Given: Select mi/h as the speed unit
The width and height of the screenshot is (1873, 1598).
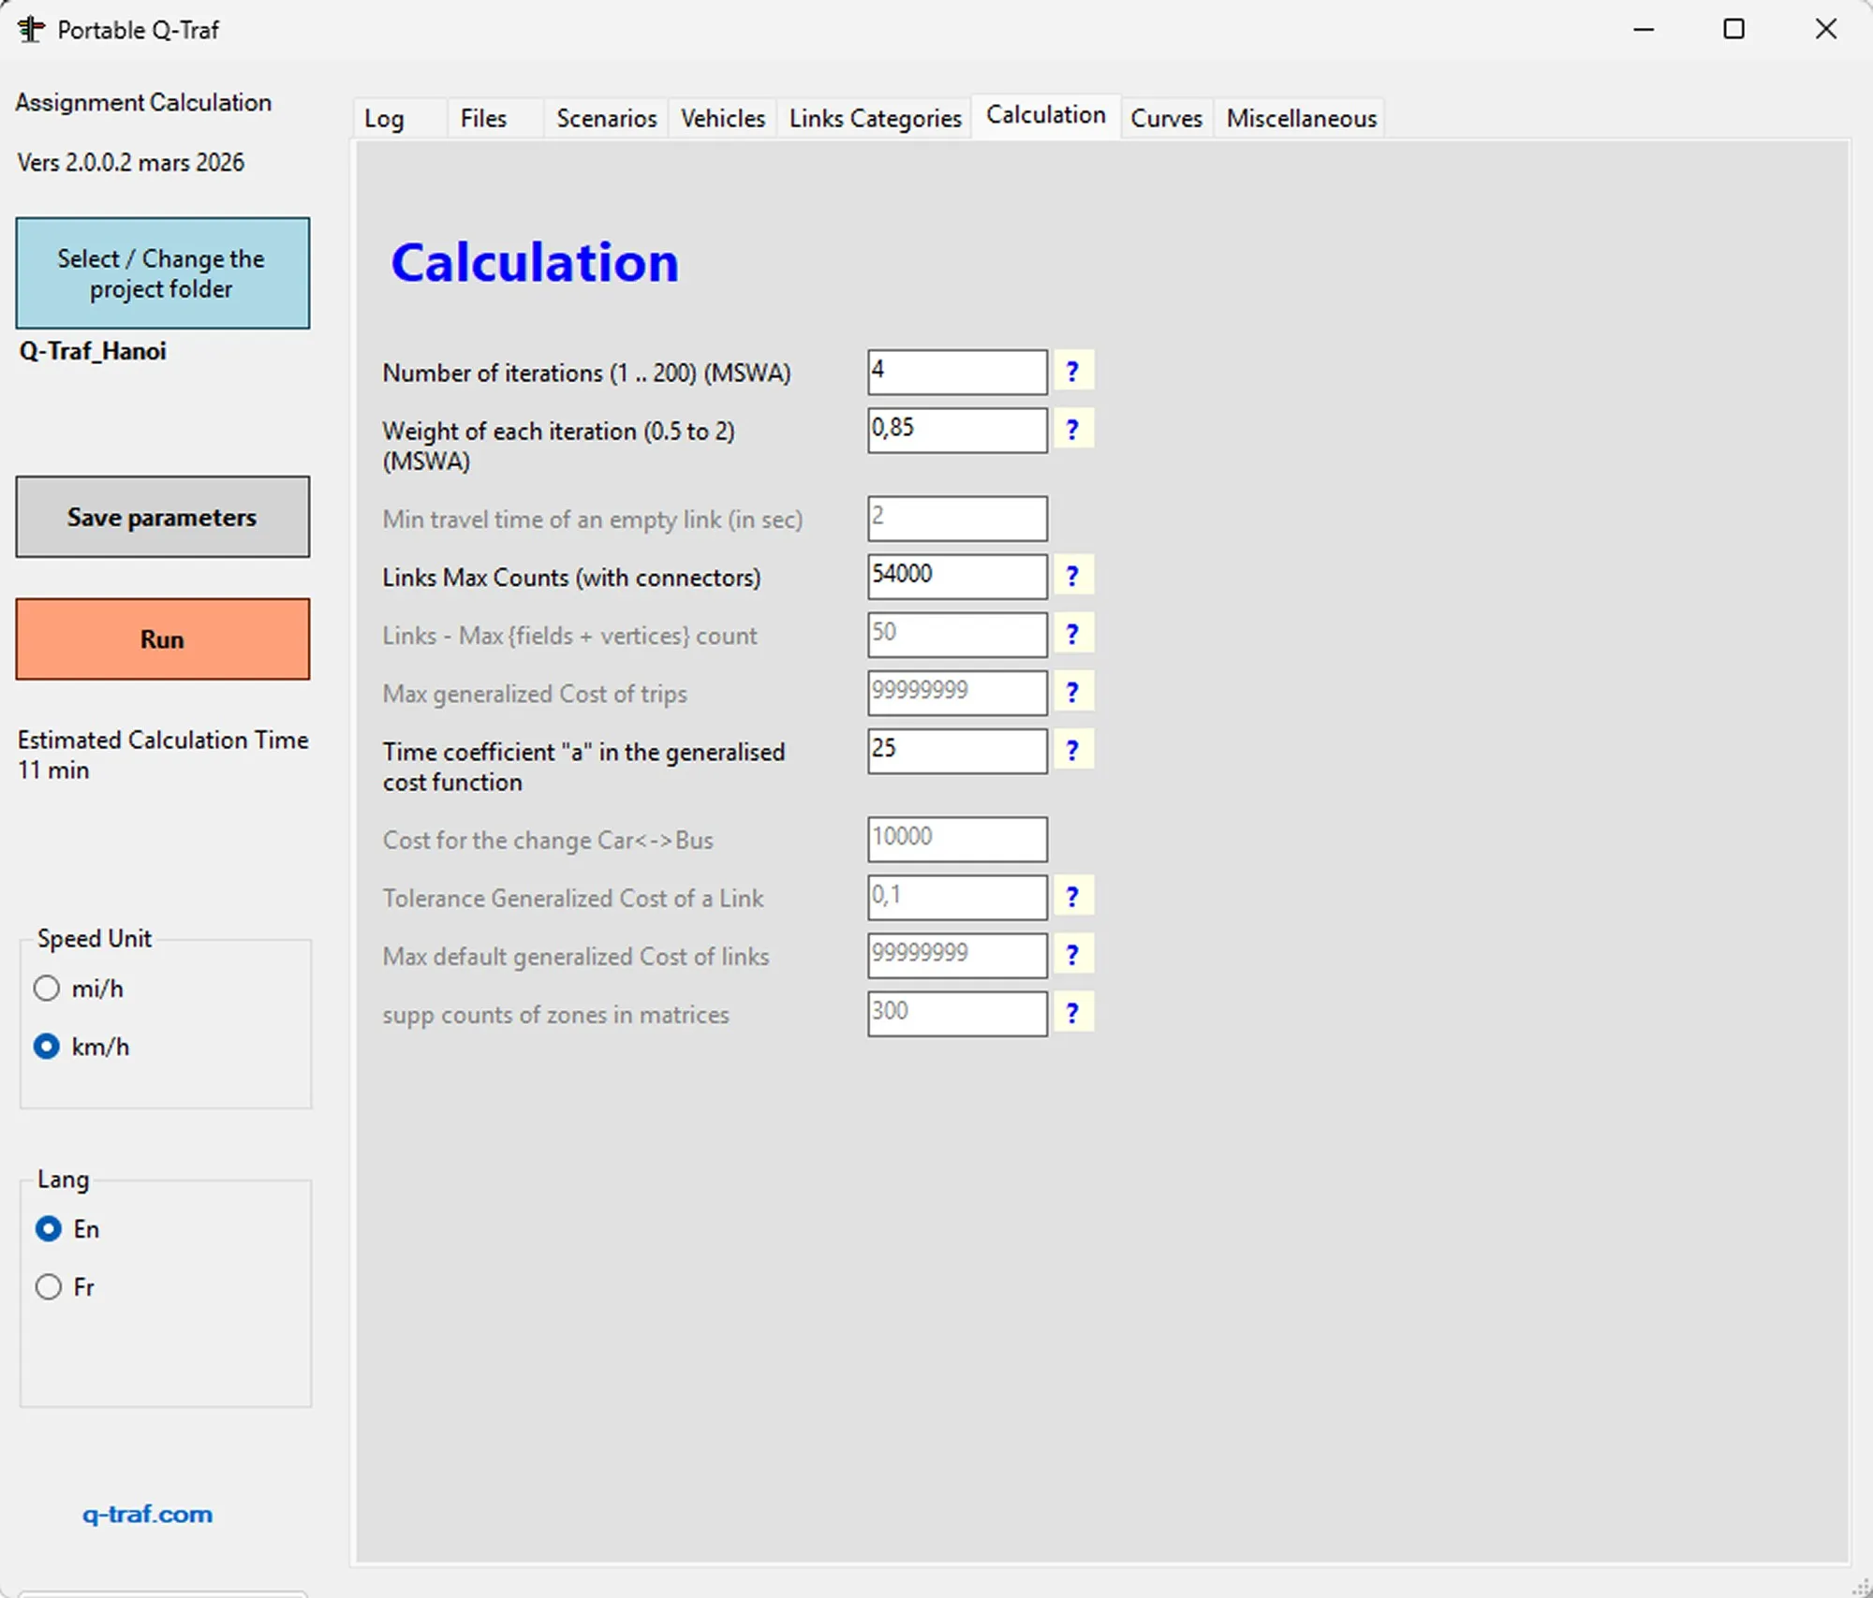Looking at the screenshot, I should pyautogui.click(x=47, y=988).
